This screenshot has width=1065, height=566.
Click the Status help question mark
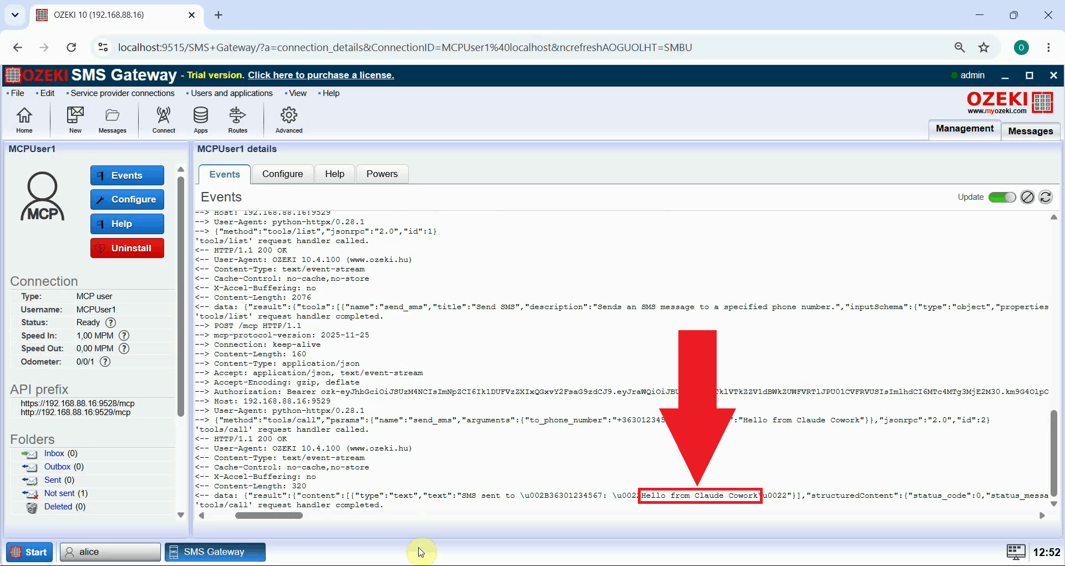click(111, 322)
